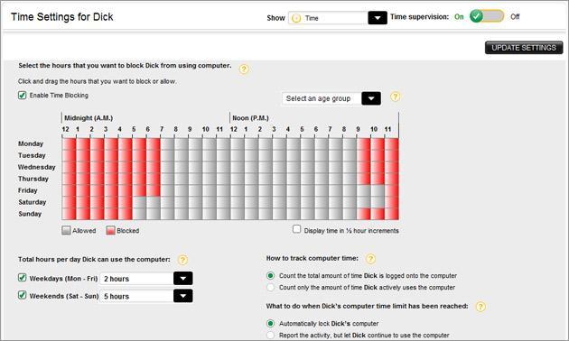Enable display time in half hour increments
Viewport: 569px width, 341px height.
click(x=296, y=229)
